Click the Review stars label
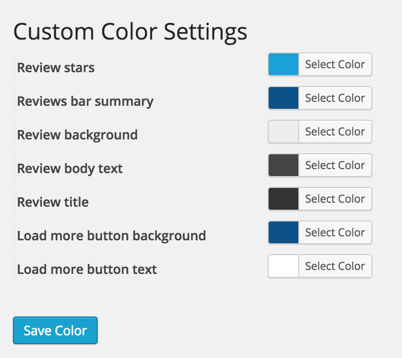The image size is (402, 358). tap(55, 68)
